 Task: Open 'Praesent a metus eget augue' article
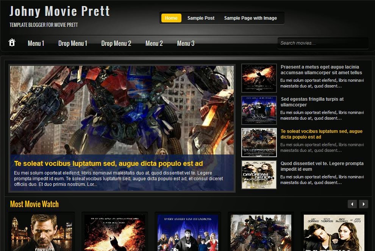(321, 70)
